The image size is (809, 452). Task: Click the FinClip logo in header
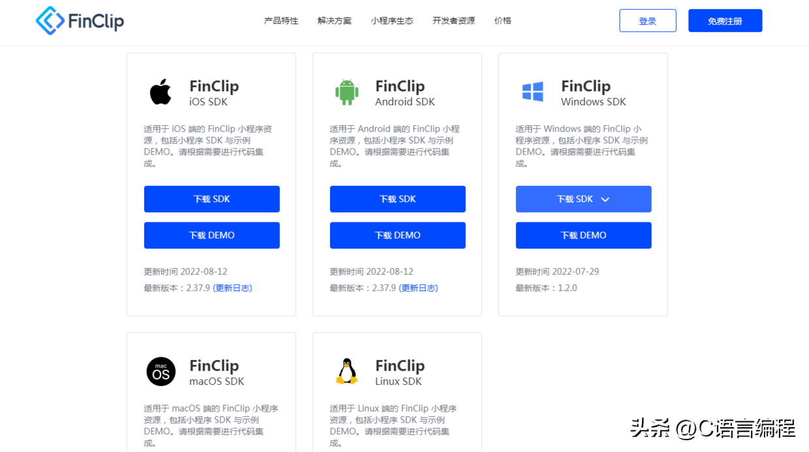point(80,21)
